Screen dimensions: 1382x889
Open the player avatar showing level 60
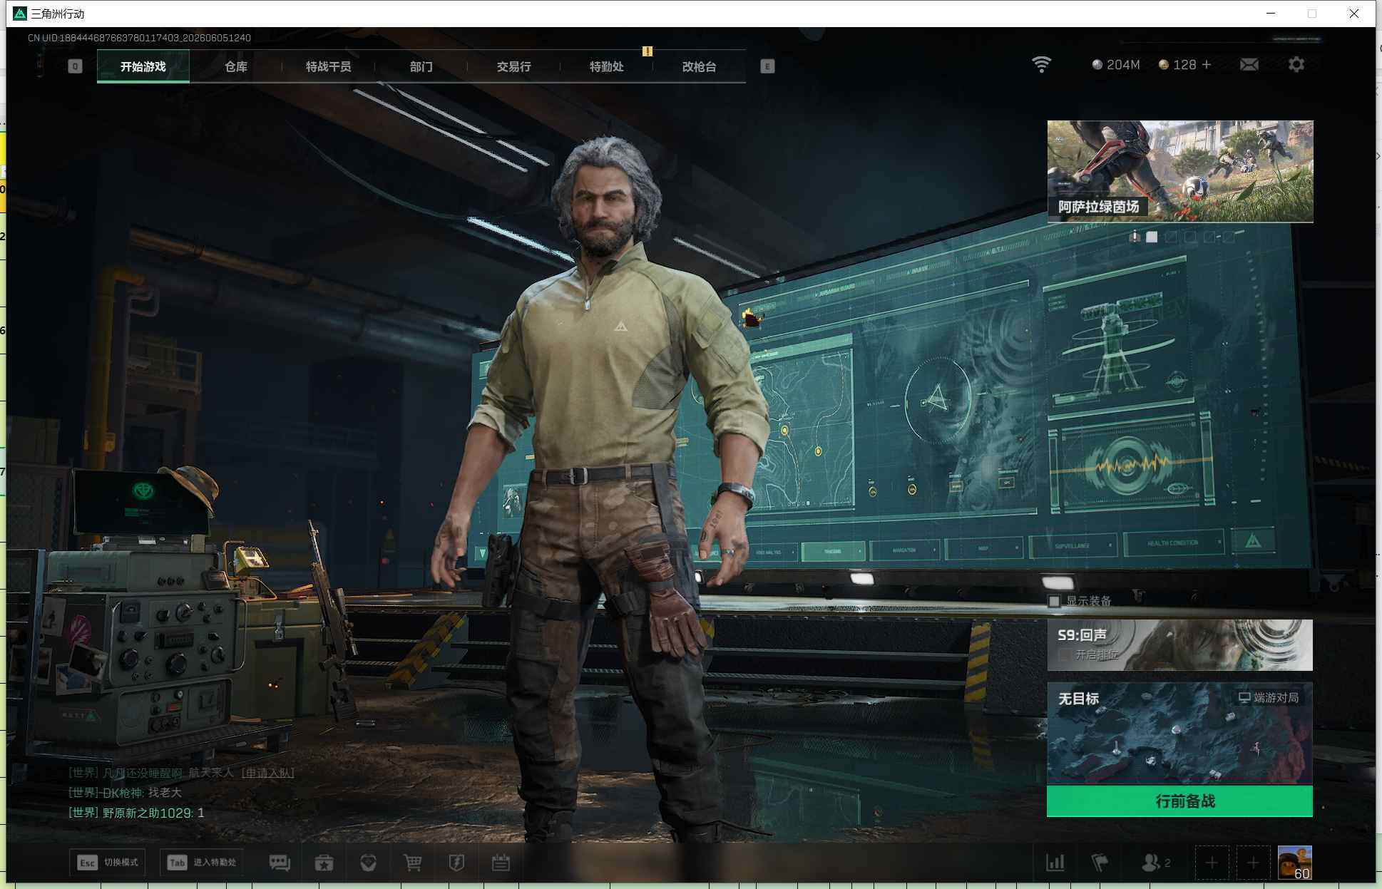click(x=1295, y=863)
